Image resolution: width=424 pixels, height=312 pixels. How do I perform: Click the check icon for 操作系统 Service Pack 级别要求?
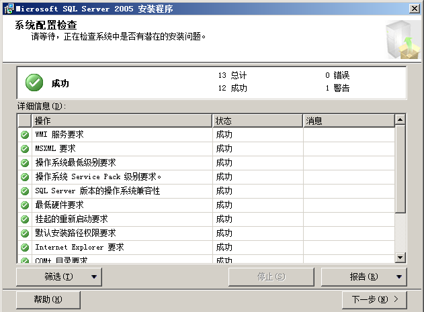tap(25, 176)
